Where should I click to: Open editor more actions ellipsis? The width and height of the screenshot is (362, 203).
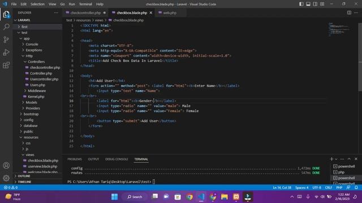356,12
